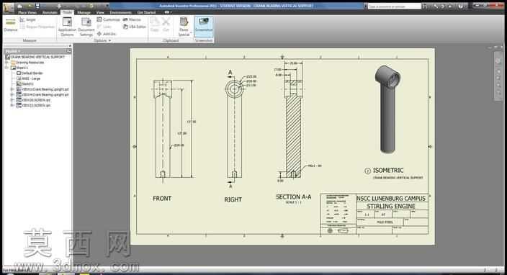Screen dimensions: 507x275
Task: Click the Default Border item in browser
Action: (30, 73)
